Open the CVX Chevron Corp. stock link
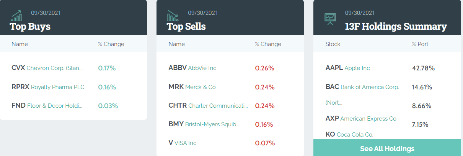The width and height of the screenshot is (463, 156). (x=47, y=68)
